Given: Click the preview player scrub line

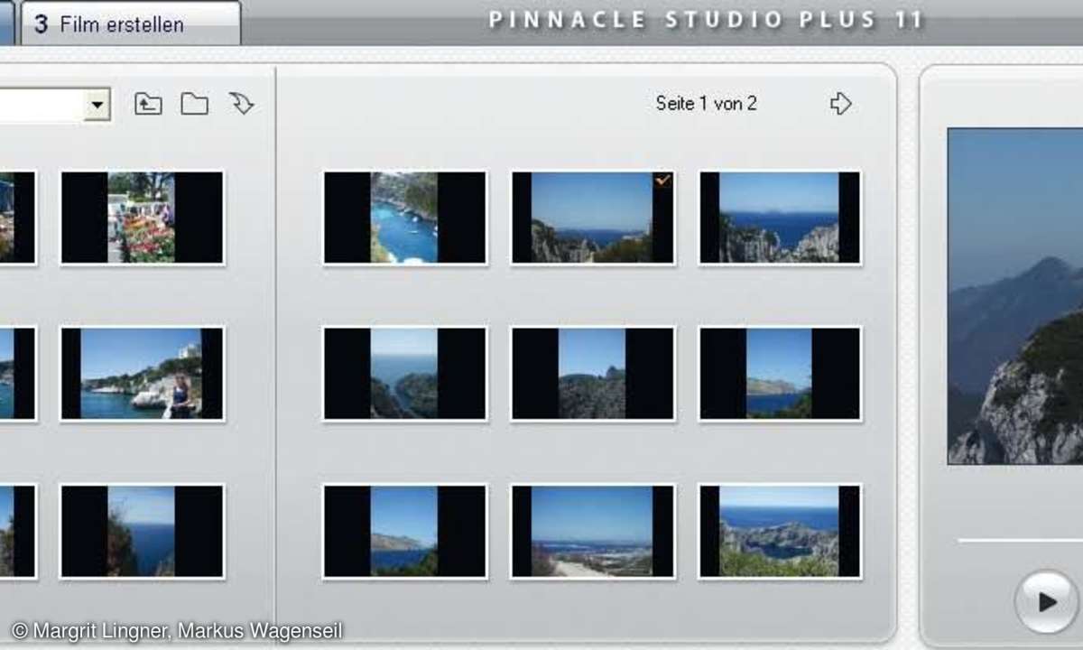Looking at the screenshot, I should 1020,540.
